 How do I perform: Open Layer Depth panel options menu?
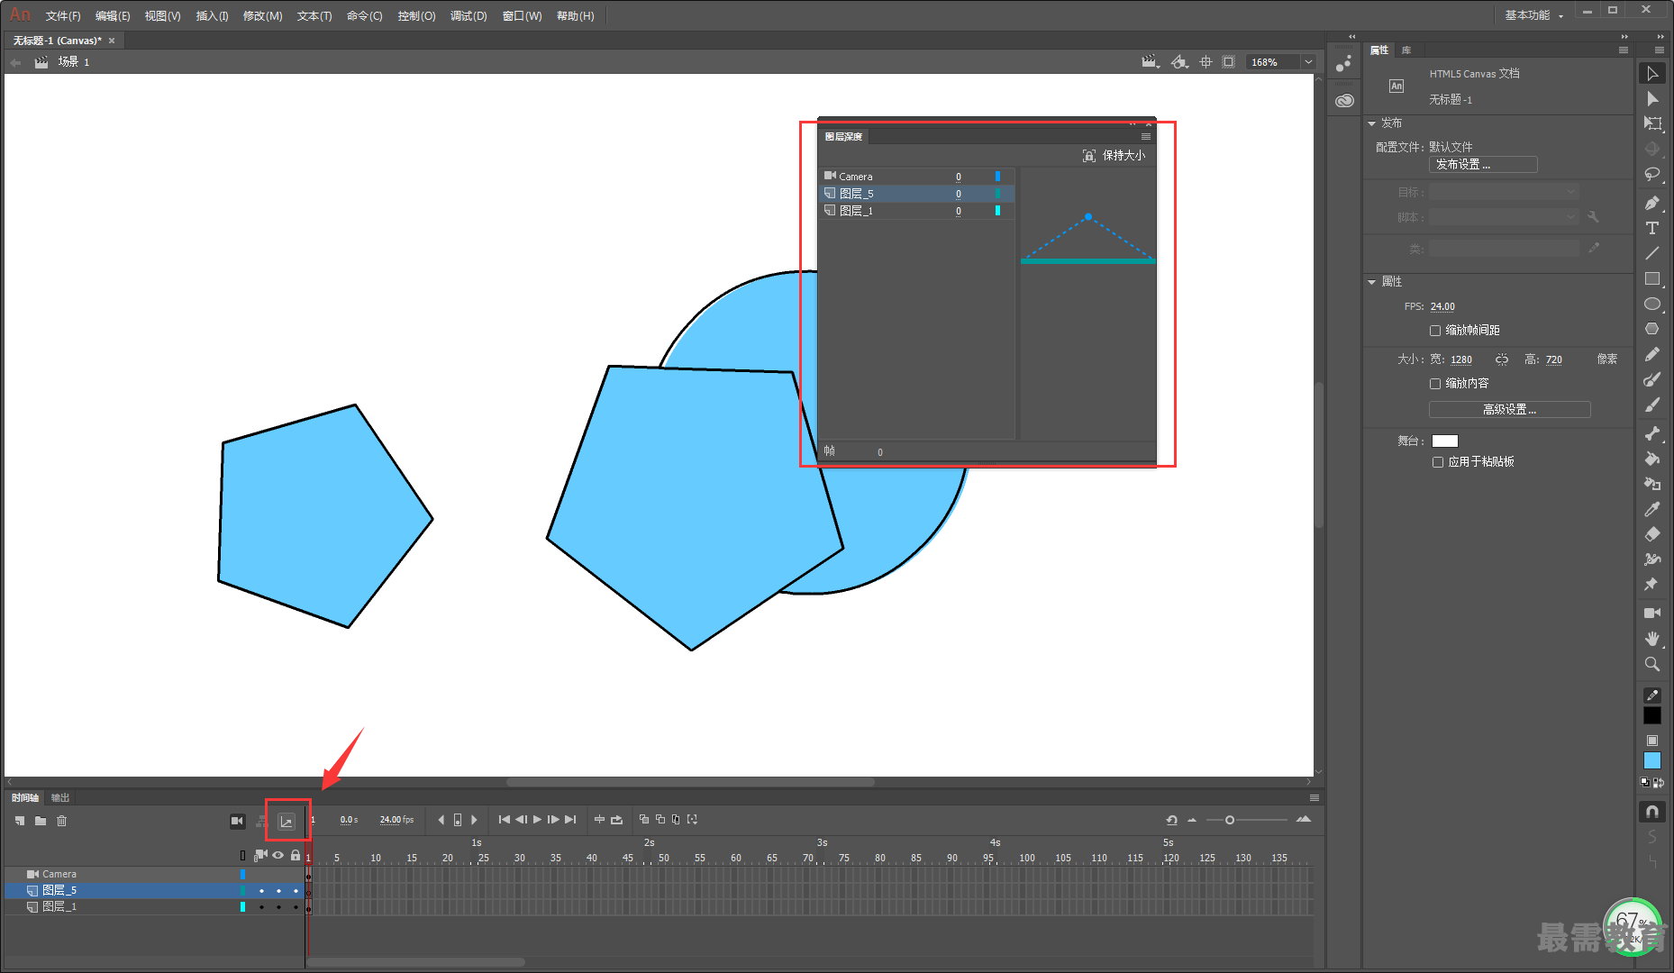point(1146,137)
